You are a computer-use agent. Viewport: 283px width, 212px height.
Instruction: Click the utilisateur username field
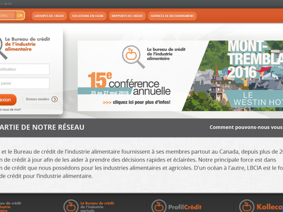coord(25,69)
